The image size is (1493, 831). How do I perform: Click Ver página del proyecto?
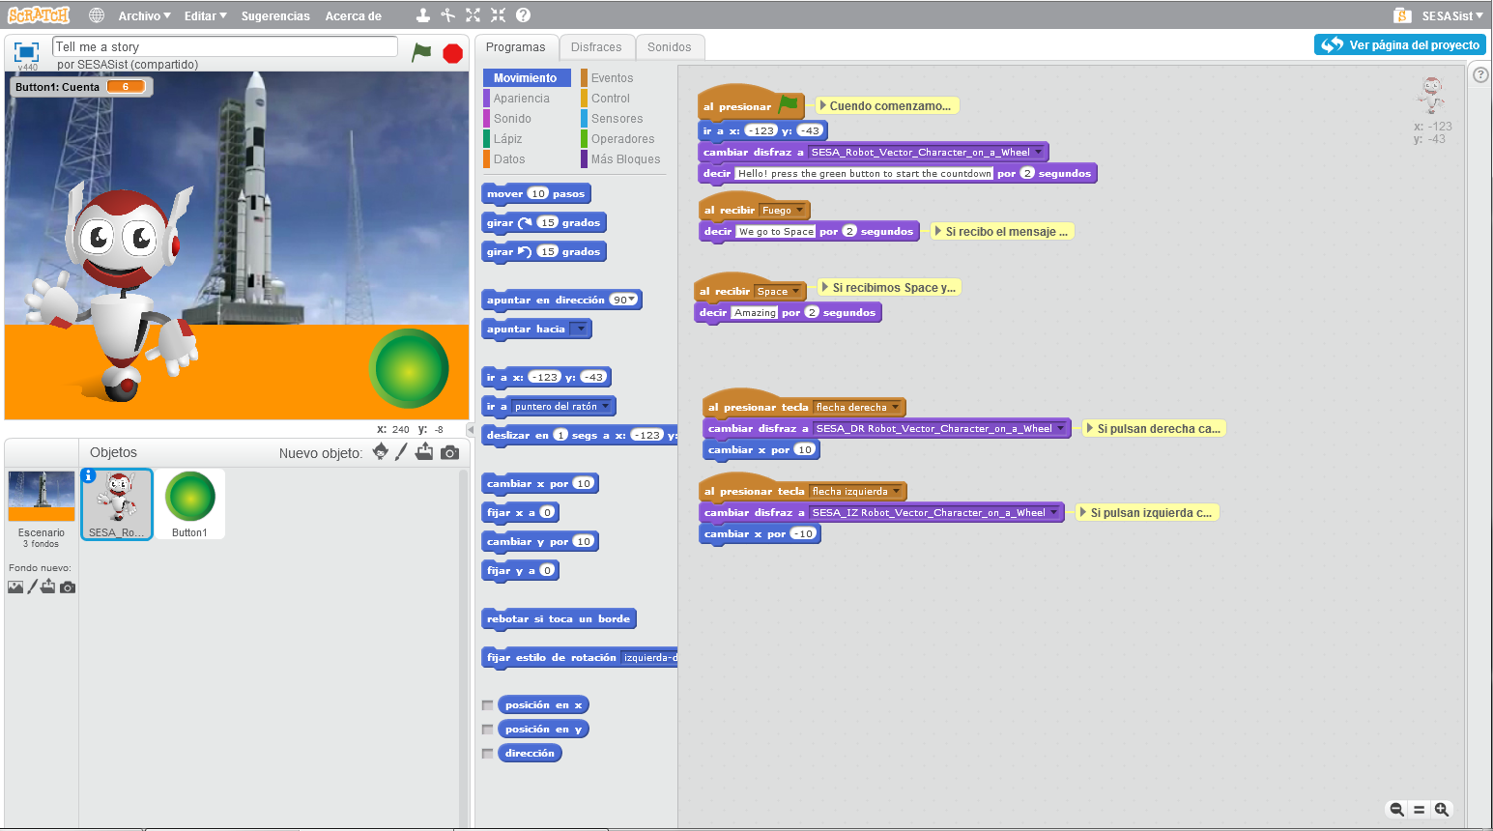1398,44
